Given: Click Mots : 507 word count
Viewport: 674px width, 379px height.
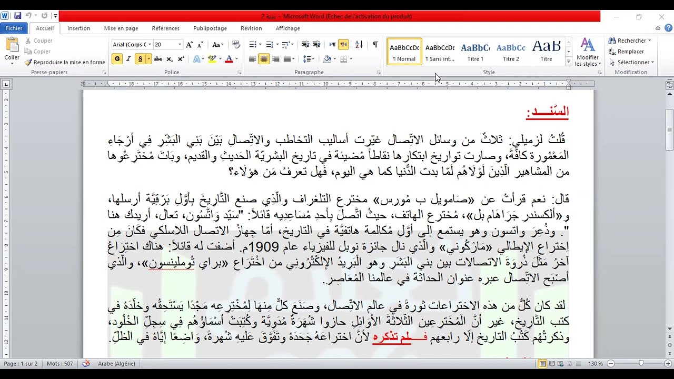Looking at the screenshot, I should tap(60, 364).
